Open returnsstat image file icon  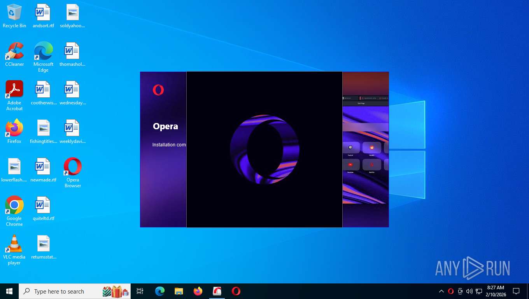click(x=43, y=247)
